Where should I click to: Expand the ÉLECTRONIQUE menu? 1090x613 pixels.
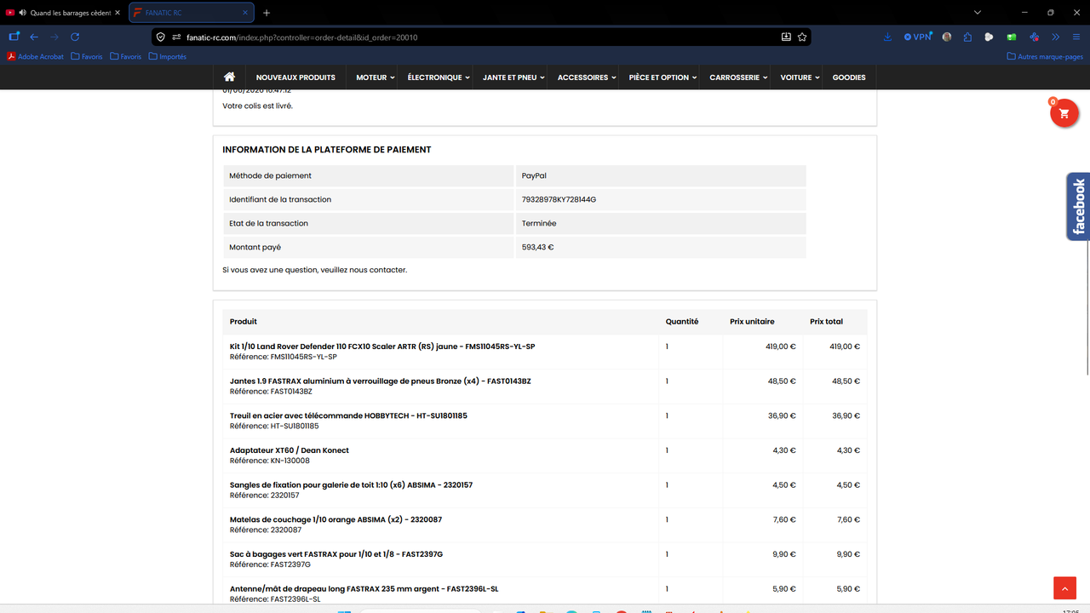pos(439,77)
